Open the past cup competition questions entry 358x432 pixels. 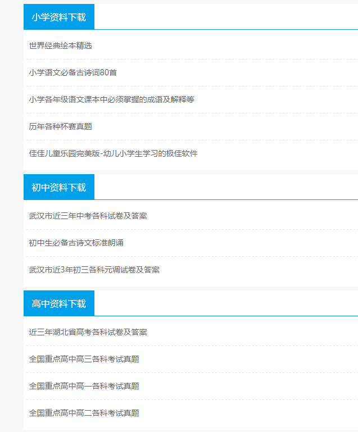coord(61,126)
